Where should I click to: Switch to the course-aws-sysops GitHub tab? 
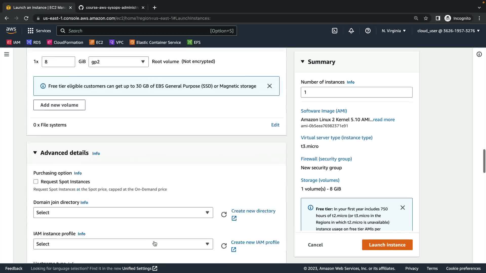click(111, 8)
